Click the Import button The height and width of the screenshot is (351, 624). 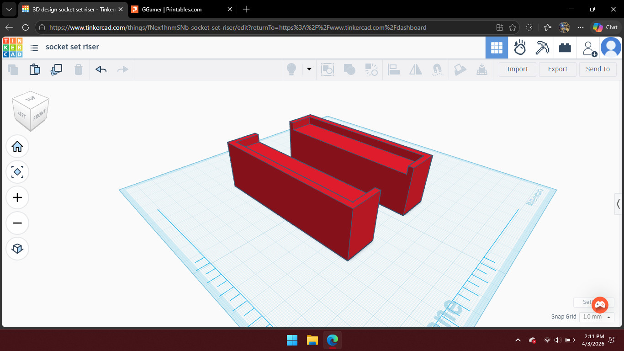point(517,69)
